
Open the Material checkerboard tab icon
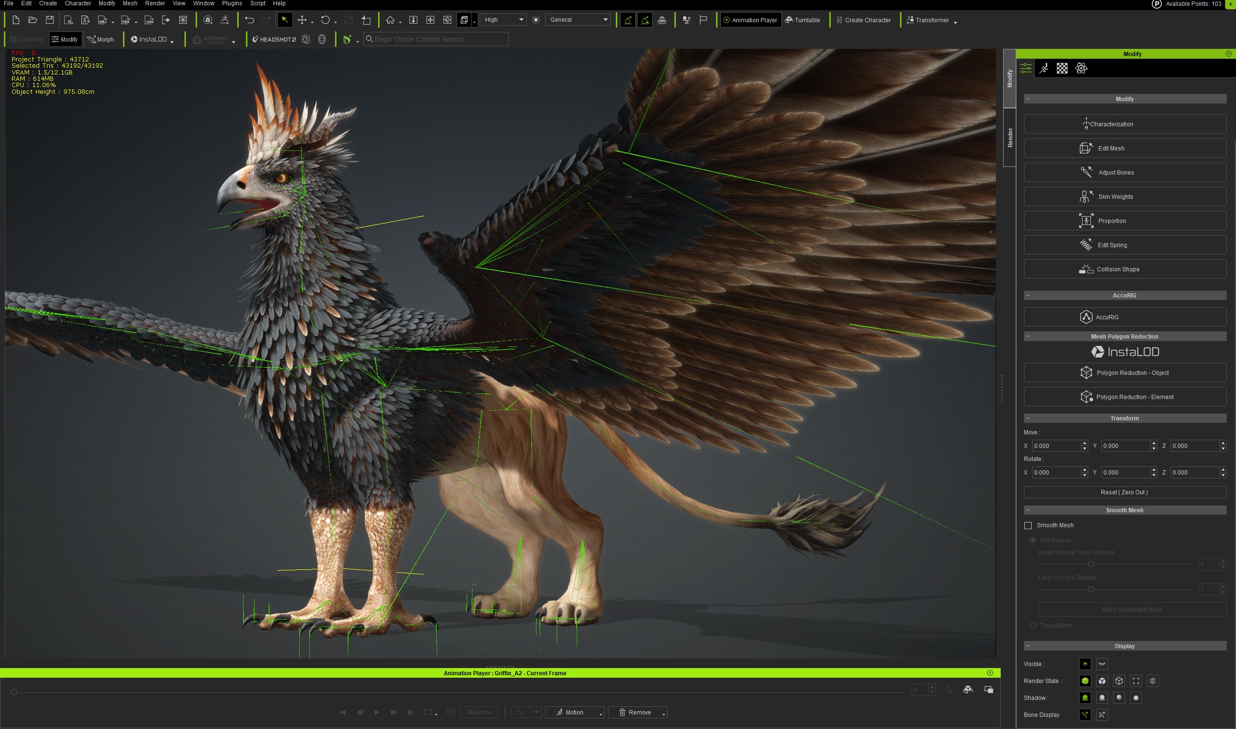click(x=1062, y=68)
